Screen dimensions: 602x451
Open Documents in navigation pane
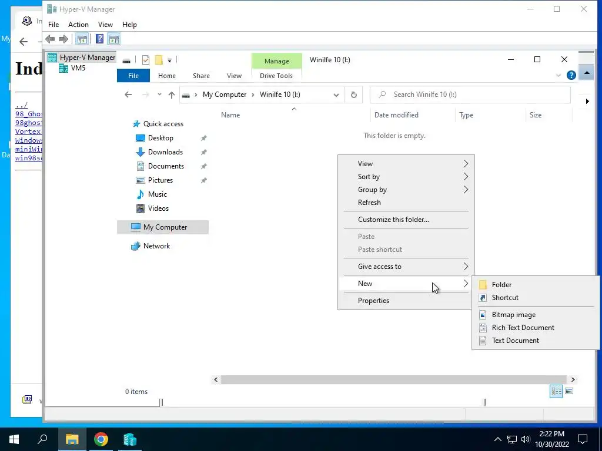(166, 166)
